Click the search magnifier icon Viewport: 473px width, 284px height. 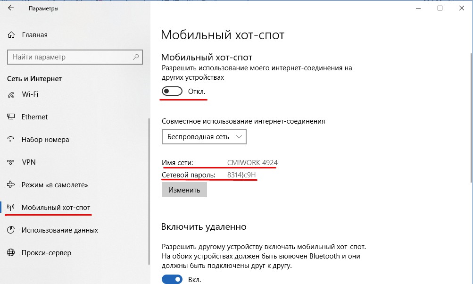136,57
